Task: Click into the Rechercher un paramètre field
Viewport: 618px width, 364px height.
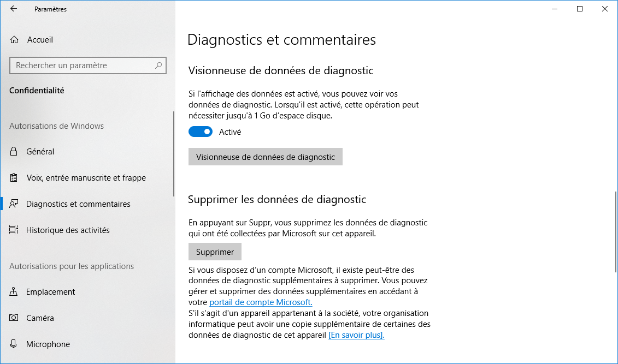Action: [x=88, y=65]
